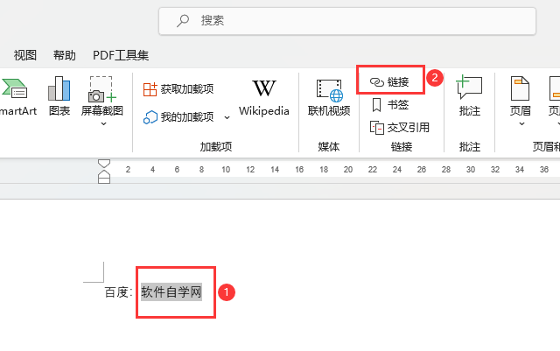Click the selected text 软件自学网
The image size is (560, 351).
click(171, 292)
